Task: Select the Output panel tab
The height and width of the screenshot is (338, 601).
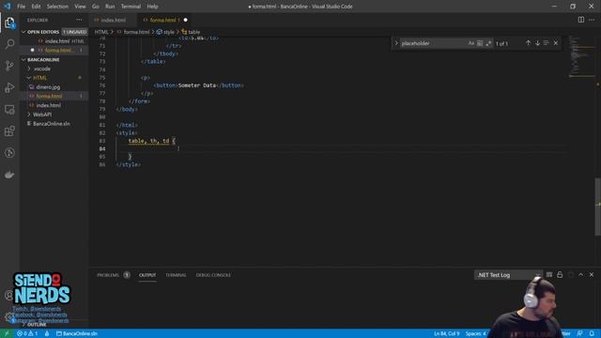Action: click(x=147, y=275)
